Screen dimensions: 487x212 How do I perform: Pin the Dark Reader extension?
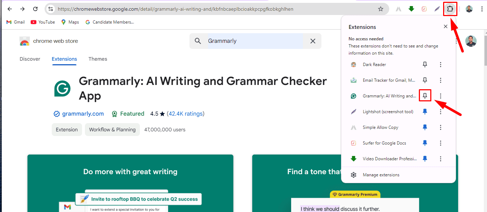pos(425,65)
